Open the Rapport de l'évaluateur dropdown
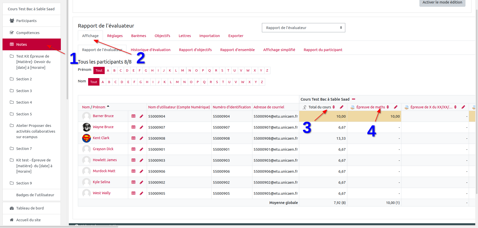The image size is (478, 228). 303,28
